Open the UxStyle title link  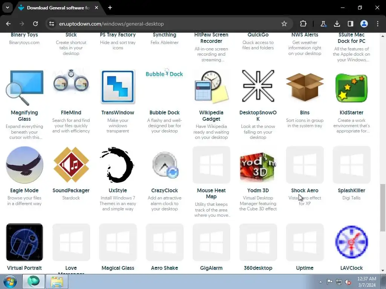[x=118, y=190]
